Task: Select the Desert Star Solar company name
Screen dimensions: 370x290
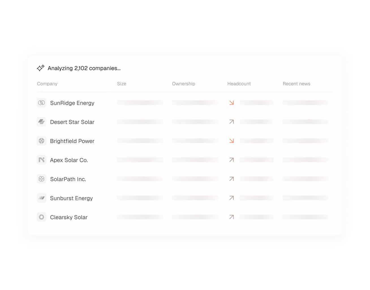Action: (x=72, y=122)
